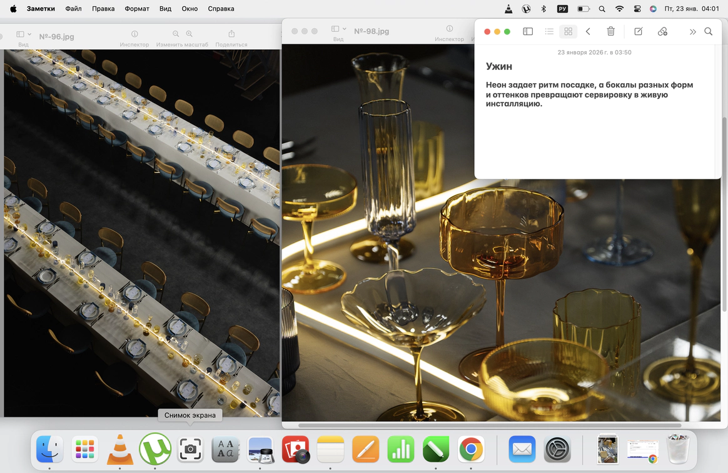
Task: Click Поделиться share icon in Preview
Action: tap(231, 34)
